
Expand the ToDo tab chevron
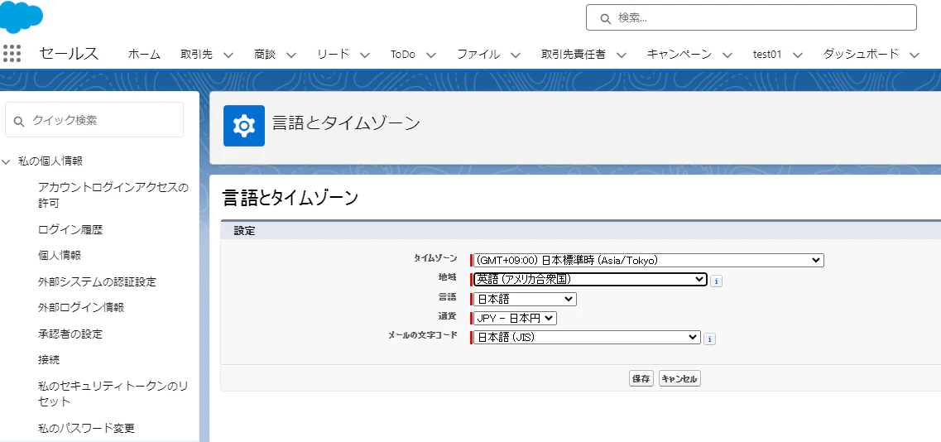point(431,55)
